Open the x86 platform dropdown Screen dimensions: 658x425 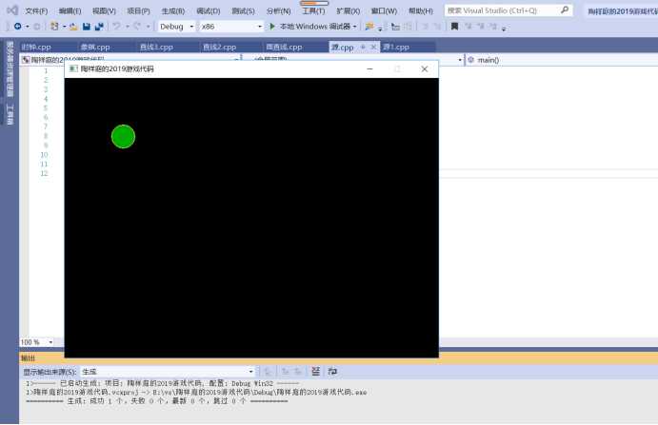click(231, 27)
